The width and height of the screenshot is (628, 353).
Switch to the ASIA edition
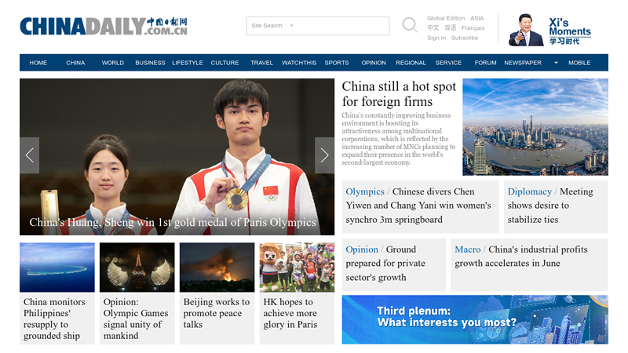click(x=476, y=18)
